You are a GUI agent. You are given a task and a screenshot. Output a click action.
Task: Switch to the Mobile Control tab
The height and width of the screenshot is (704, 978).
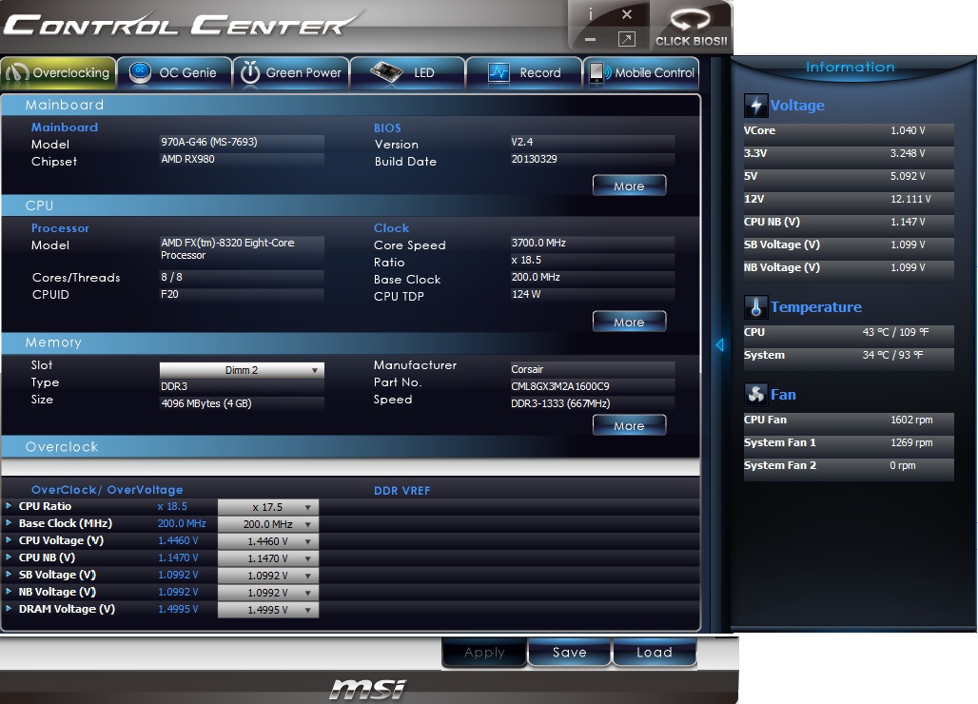[x=641, y=73]
